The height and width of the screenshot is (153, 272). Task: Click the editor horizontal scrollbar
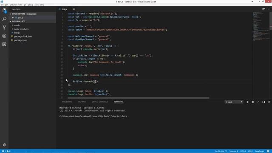pyautogui.click(x=138, y=98)
